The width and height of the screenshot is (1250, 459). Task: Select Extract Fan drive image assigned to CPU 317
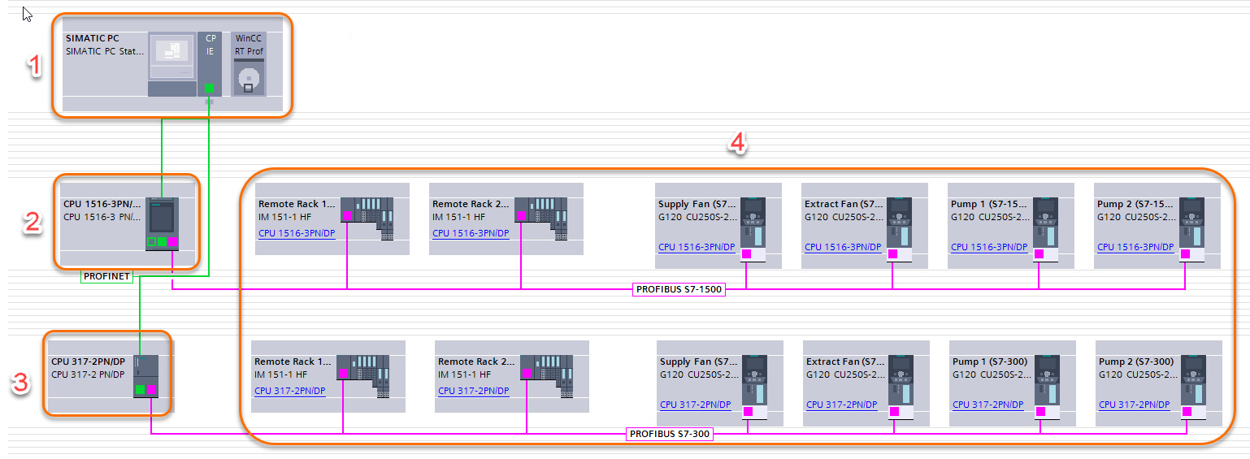901,388
